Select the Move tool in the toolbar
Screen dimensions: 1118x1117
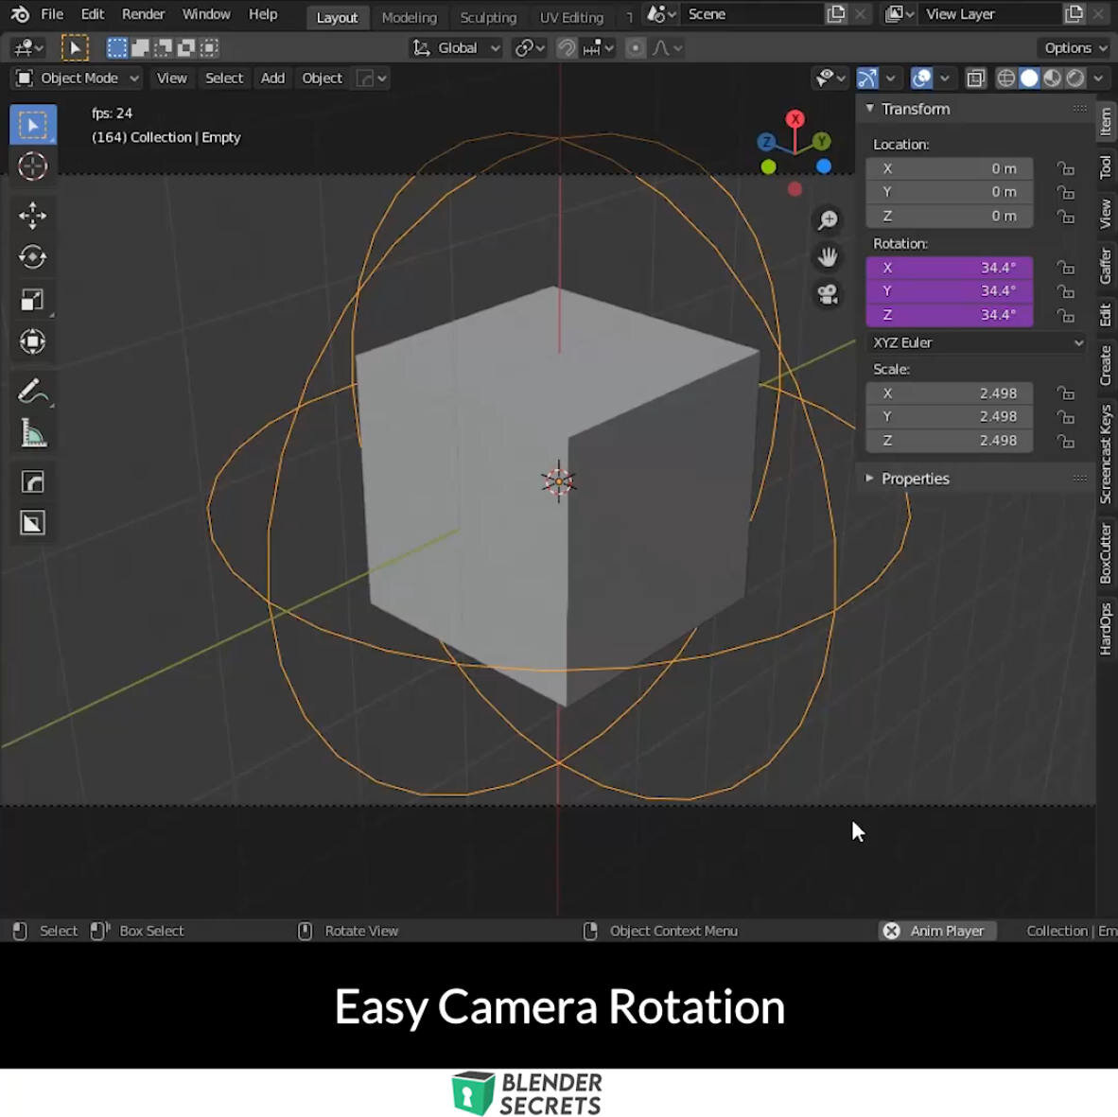[32, 216]
